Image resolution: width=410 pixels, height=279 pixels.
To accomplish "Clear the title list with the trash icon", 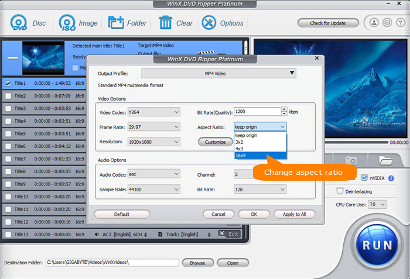I will coord(165,23).
